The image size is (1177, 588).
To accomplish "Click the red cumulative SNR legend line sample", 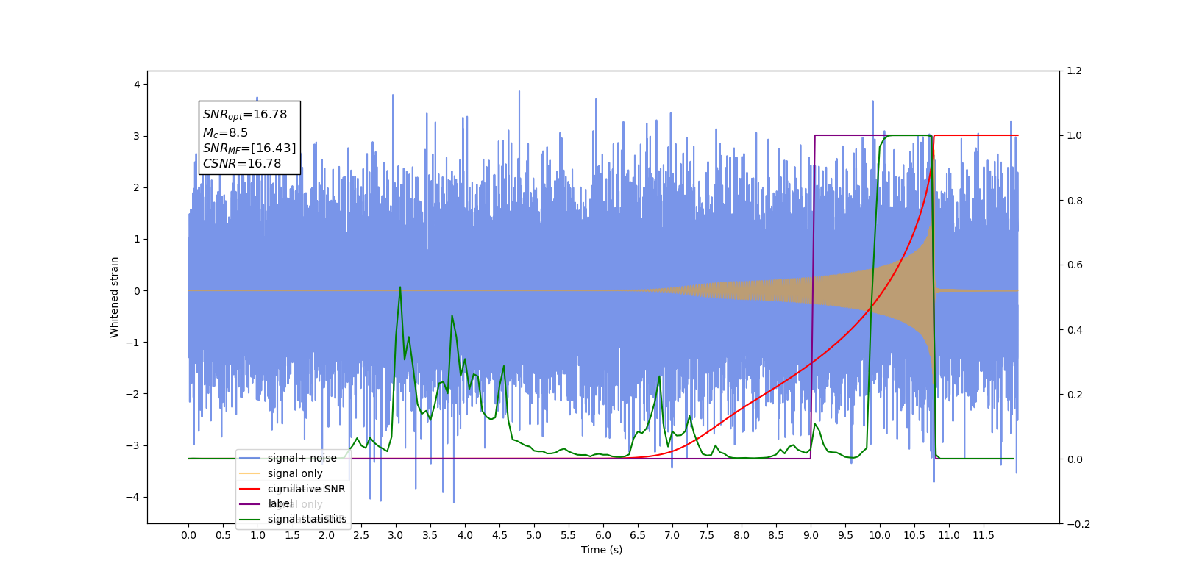I will [x=250, y=489].
